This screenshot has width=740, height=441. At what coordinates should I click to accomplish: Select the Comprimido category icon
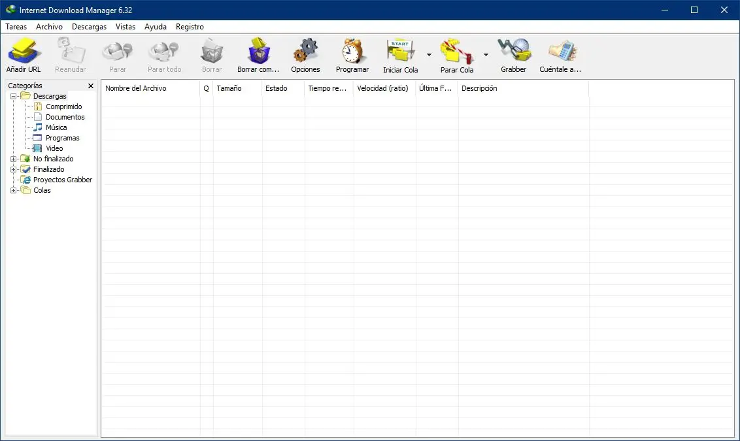pyautogui.click(x=38, y=106)
